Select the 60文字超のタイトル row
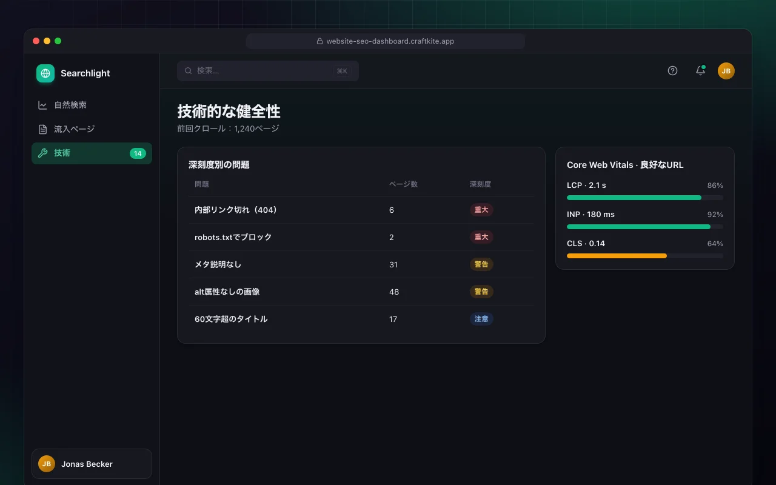 (x=361, y=319)
